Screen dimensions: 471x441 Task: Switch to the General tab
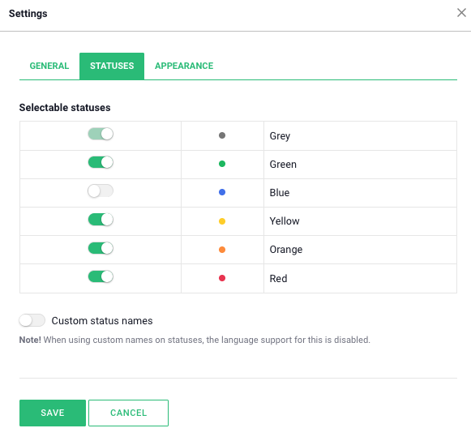pyautogui.click(x=49, y=66)
